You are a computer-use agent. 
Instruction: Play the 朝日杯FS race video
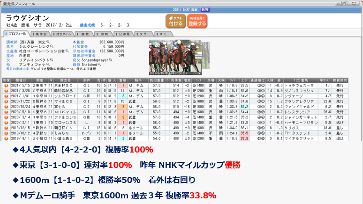[x=6, y=128]
